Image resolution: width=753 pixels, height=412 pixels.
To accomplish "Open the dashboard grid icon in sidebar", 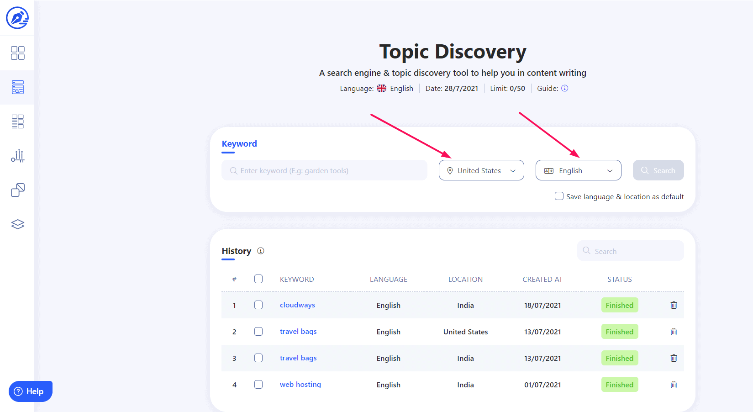I will pos(17,53).
